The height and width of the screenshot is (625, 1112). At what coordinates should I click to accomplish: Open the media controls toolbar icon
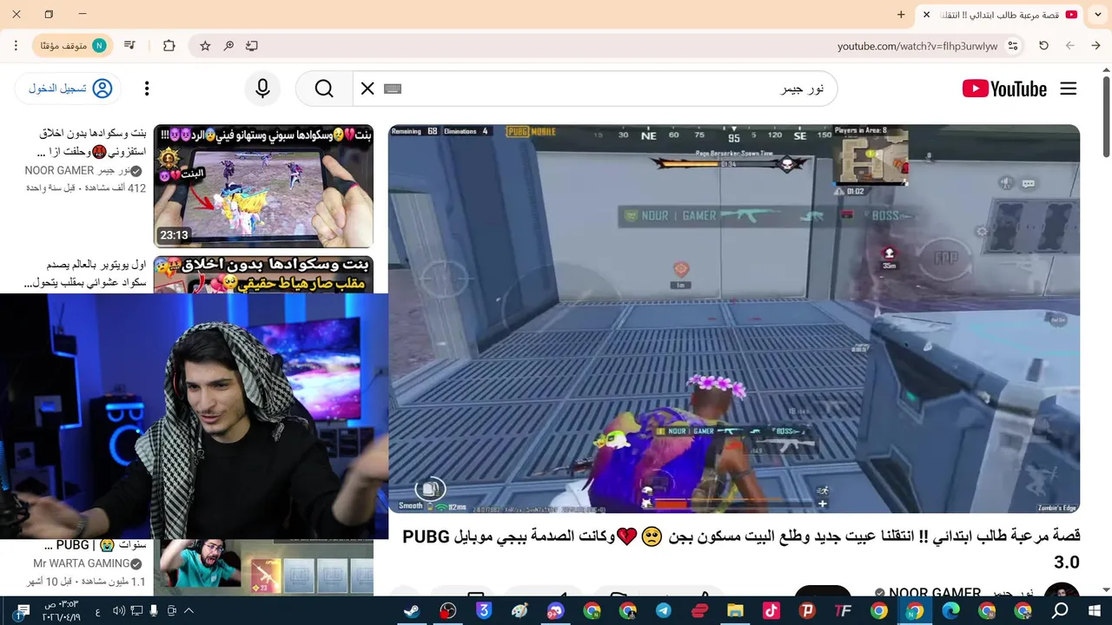[129, 46]
